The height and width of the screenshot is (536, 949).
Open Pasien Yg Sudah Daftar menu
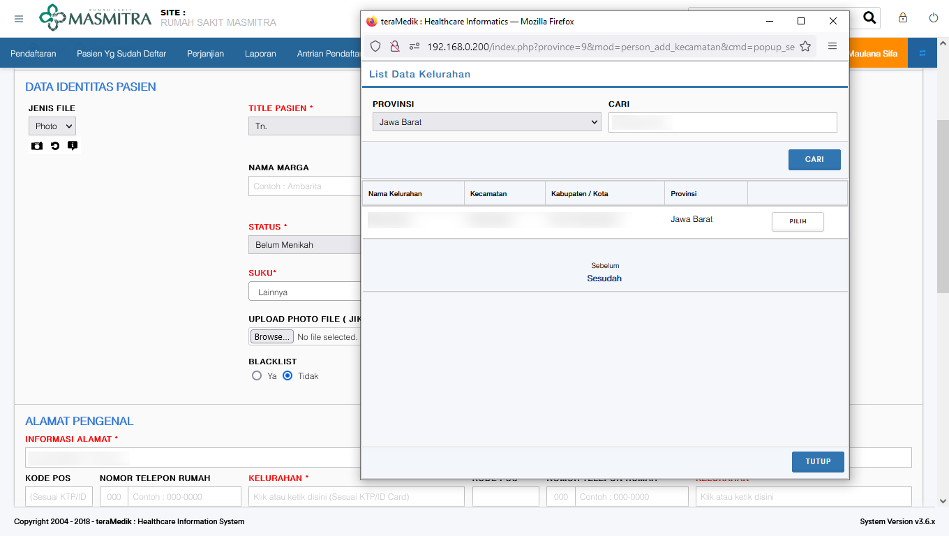pyautogui.click(x=121, y=53)
